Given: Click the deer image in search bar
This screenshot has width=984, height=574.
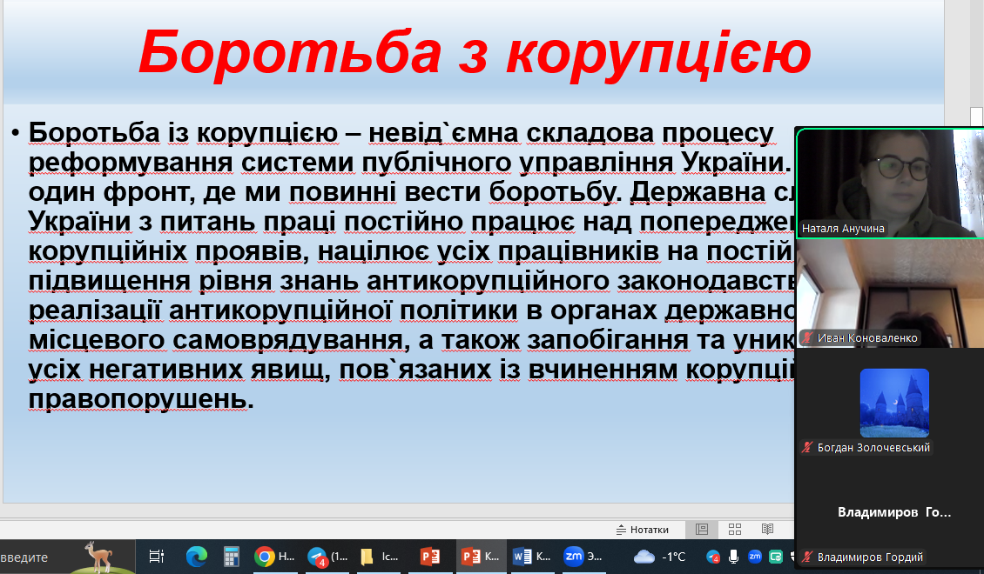Looking at the screenshot, I should click(x=100, y=557).
